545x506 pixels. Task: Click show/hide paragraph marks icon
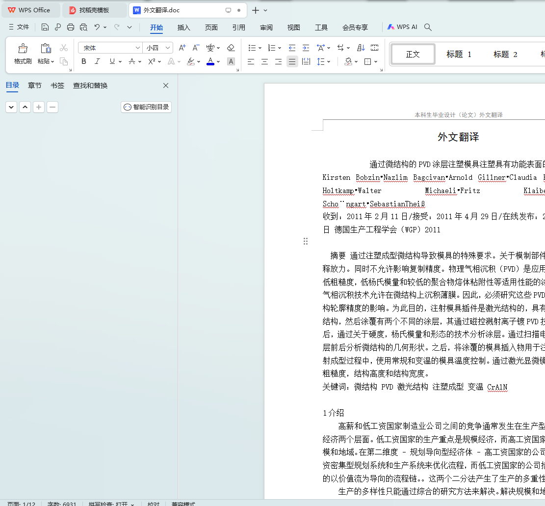point(374,48)
